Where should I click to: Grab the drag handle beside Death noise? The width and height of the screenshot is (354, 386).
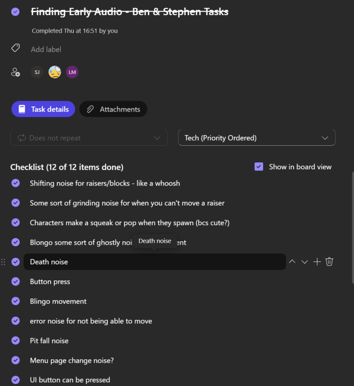tap(3, 262)
